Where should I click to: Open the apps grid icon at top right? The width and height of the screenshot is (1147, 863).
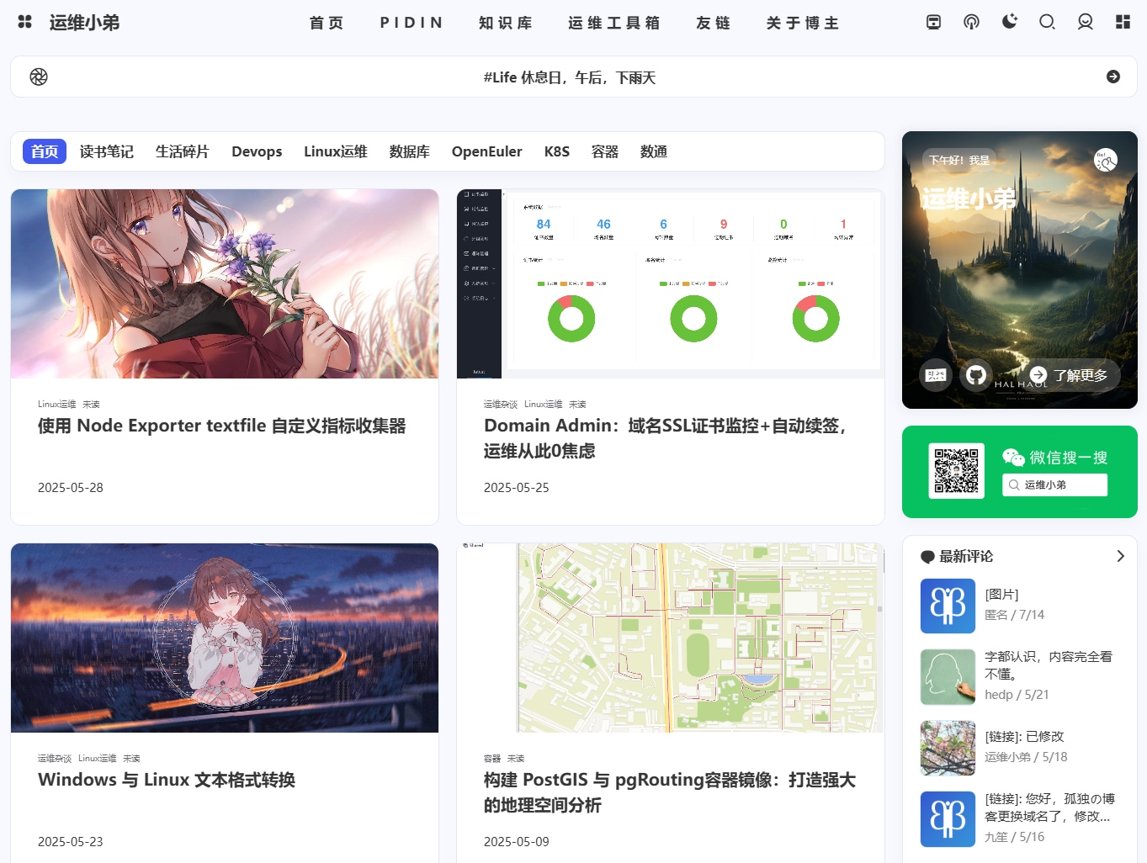[x=1123, y=22]
